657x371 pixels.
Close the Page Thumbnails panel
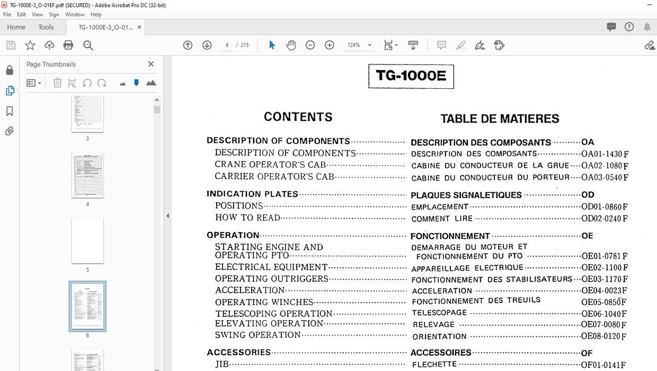pyautogui.click(x=151, y=64)
